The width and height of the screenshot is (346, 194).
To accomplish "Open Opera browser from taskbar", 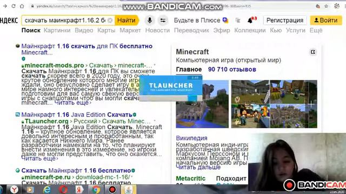I will point(63,190).
